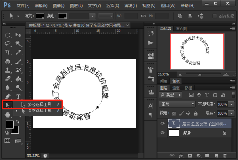Toggle lock transparent pixels
This screenshot has height=160, width=238.
click(174, 114)
